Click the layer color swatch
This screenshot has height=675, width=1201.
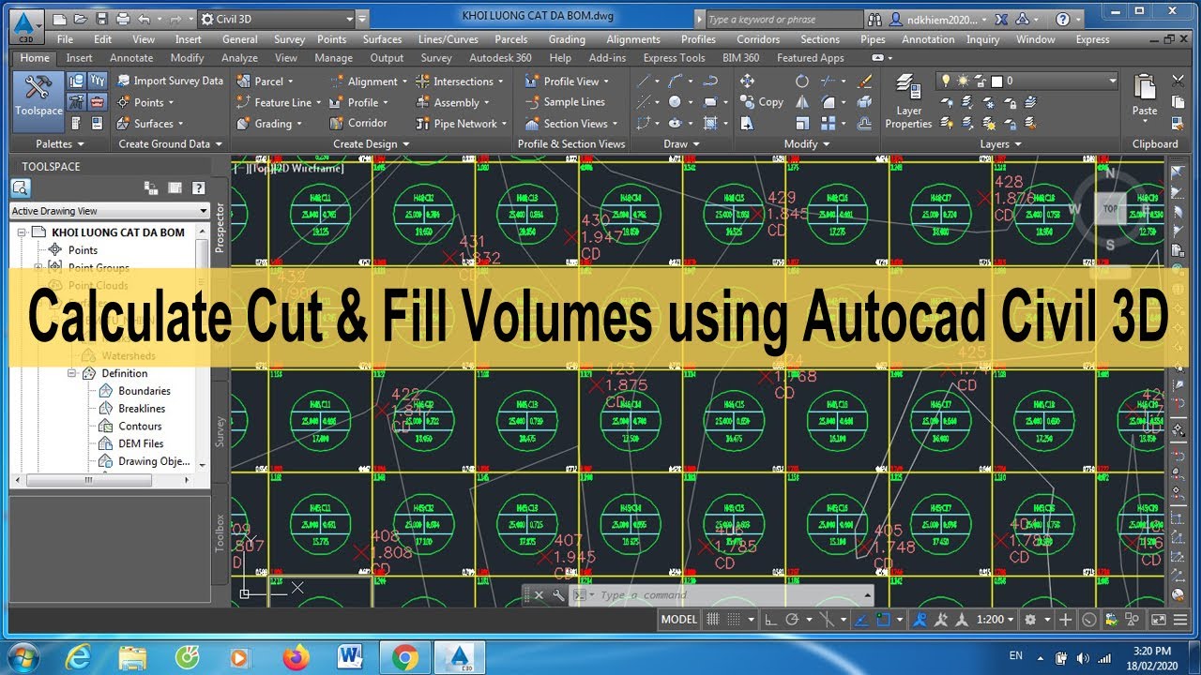(x=997, y=82)
